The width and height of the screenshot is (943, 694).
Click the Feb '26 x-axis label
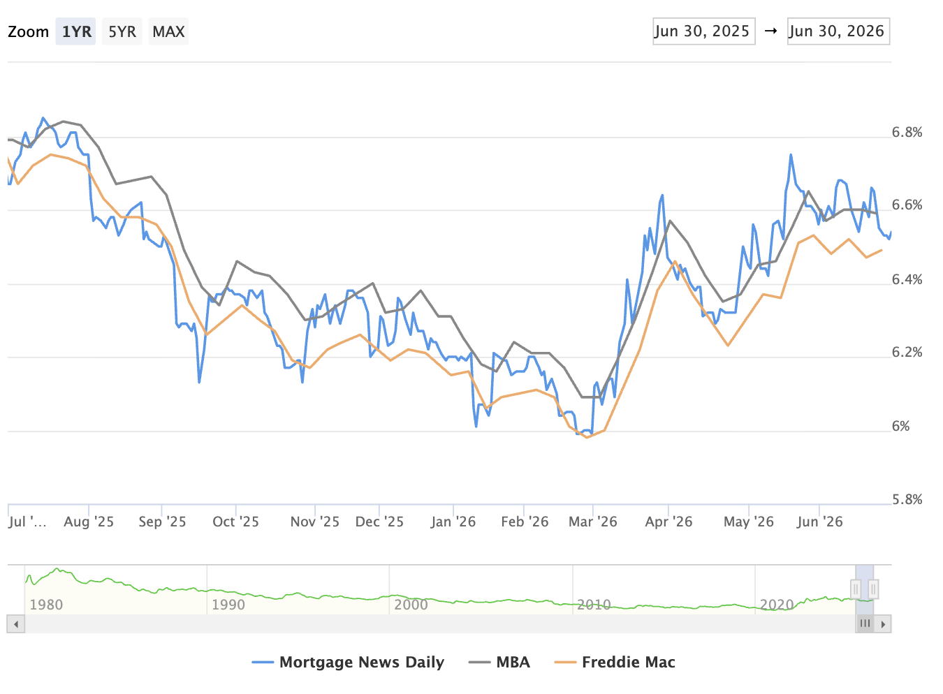(x=525, y=522)
